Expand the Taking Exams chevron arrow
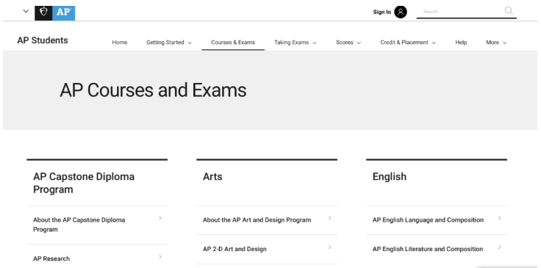The width and height of the screenshot is (541, 268). [x=315, y=43]
